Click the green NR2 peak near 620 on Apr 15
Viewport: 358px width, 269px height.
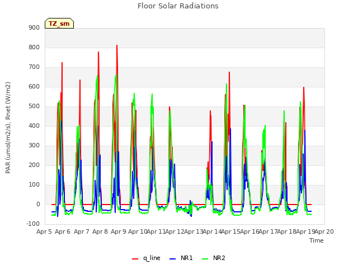click(x=227, y=84)
